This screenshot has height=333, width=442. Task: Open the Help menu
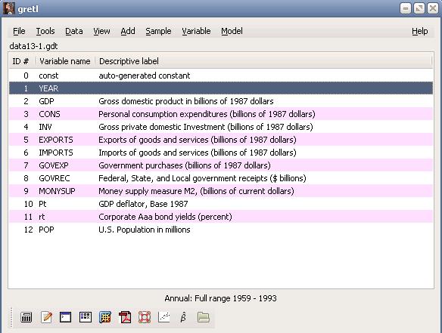coord(420,31)
